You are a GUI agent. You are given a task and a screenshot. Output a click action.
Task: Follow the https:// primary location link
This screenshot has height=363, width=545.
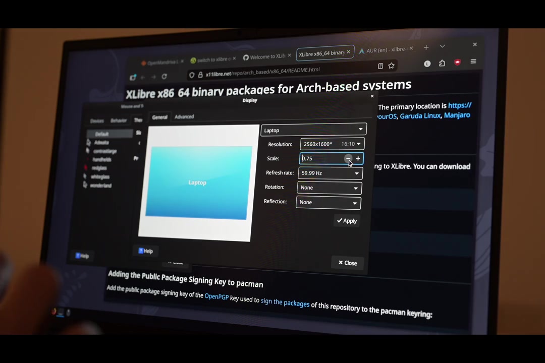coord(460,105)
